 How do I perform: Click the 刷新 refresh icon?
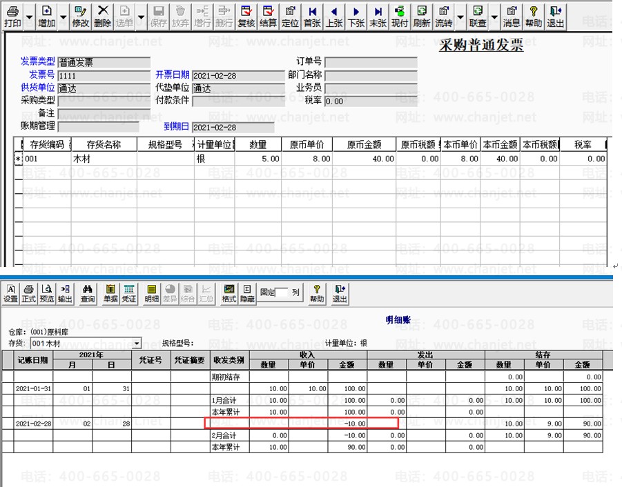pos(421,17)
